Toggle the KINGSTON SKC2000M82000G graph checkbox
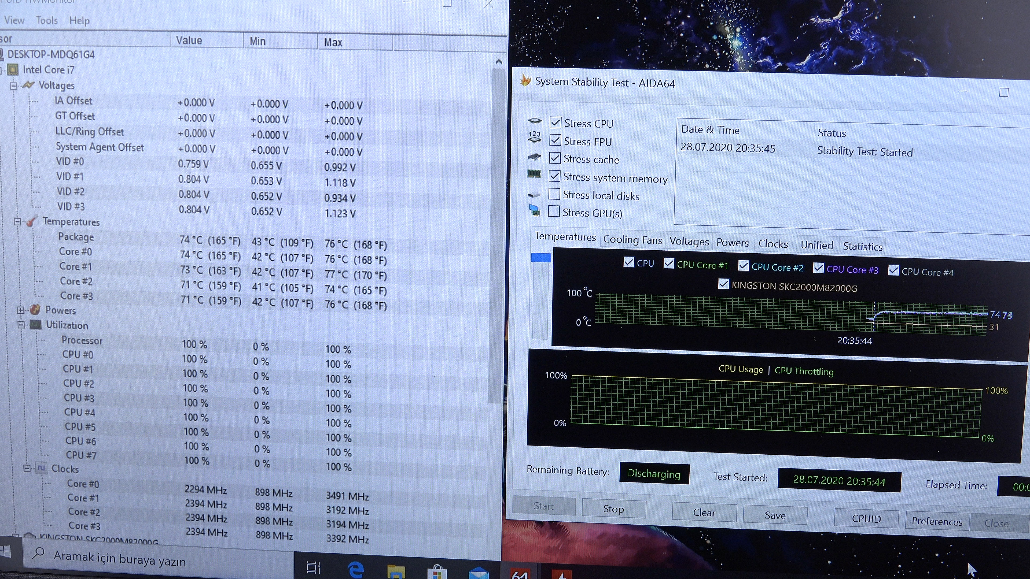This screenshot has height=579, width=1030. point(723,284)
